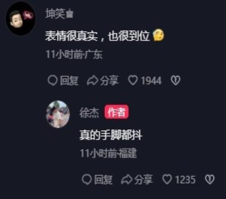Screen dimensions: 226x199
Task: Click the 分享 label under 徐杰's reply
Action: (x=144, y=180)
